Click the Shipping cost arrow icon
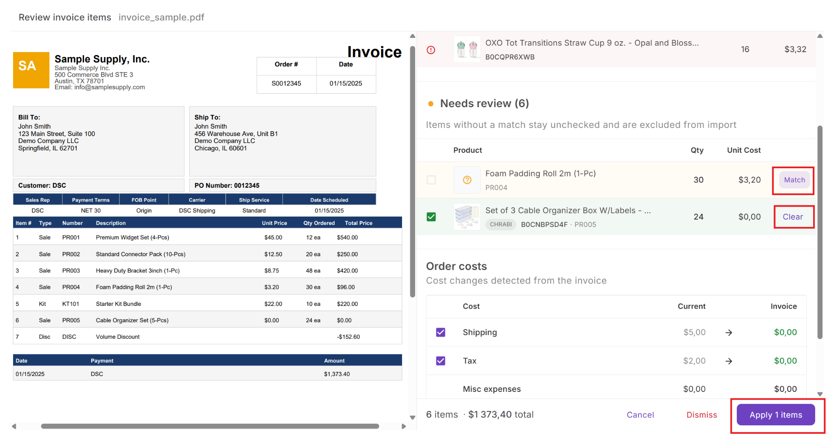This screenshot has height=442, width=836. (x=729, y=332)
